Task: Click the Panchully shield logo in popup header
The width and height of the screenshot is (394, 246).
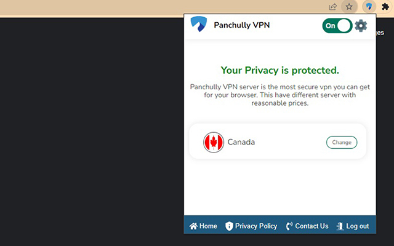Action: click(199, 25)
